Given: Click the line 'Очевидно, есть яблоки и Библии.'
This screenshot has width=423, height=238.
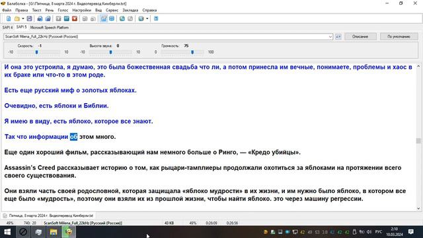Looking at the screenshot, I should coord(56,106).
